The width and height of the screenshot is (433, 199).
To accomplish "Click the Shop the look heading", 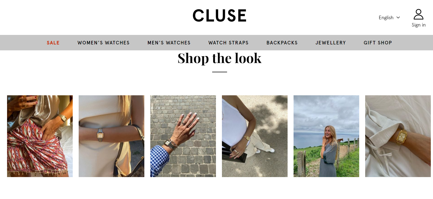I will pos(219,58).
